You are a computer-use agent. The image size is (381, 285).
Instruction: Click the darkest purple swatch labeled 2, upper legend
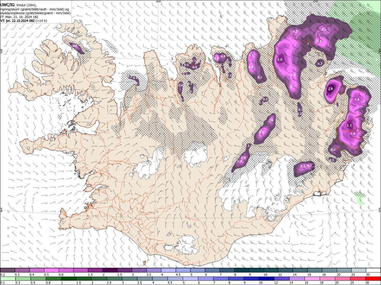[x=110, y=270]
